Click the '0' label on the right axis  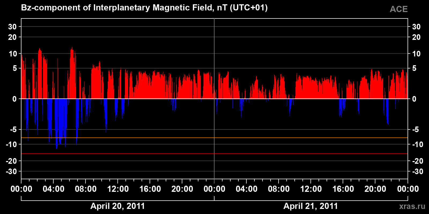[x=414, y=99]
